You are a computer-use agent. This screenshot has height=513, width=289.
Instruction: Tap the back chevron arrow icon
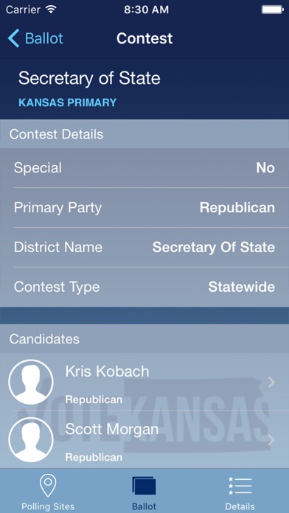pos(13,38)
